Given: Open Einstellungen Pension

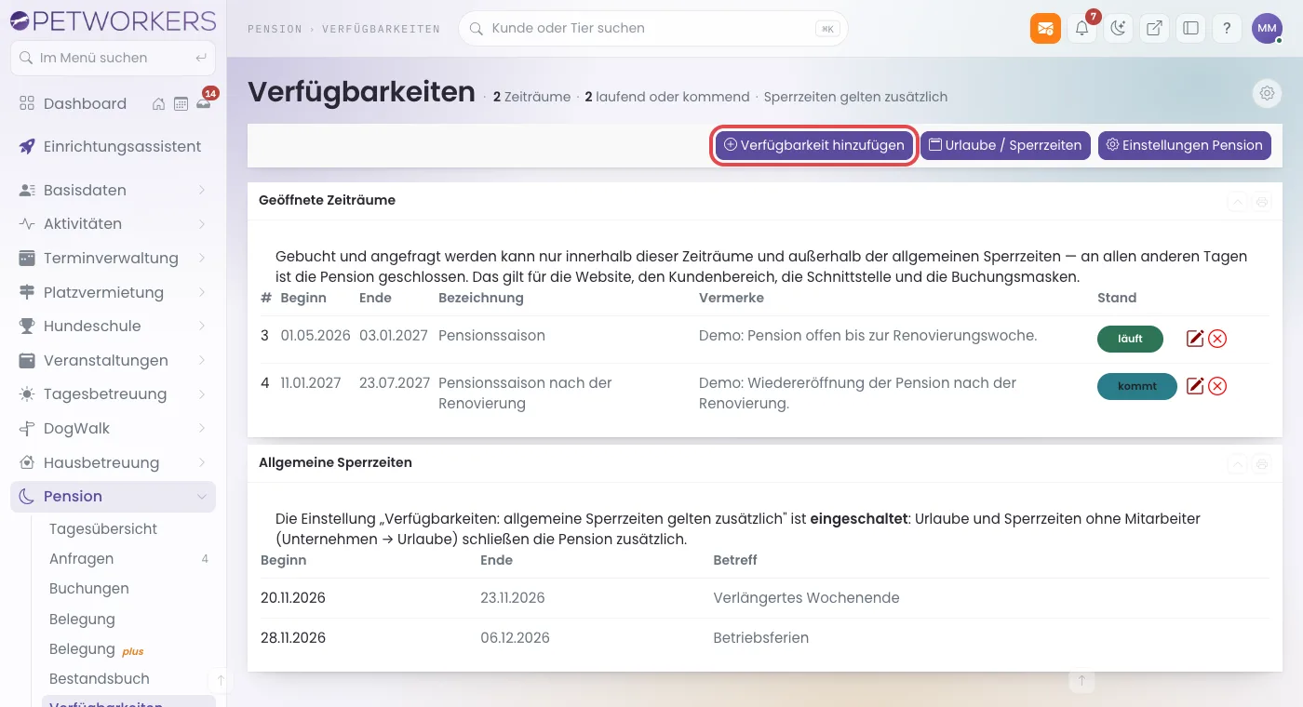Looking at the screenshot, I should coord(1184,145).
